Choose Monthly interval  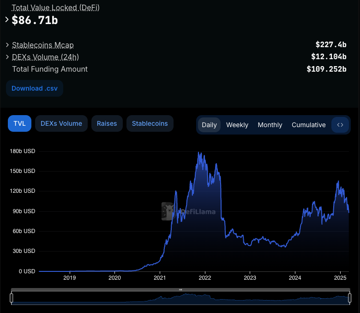(x=270, y=125)
